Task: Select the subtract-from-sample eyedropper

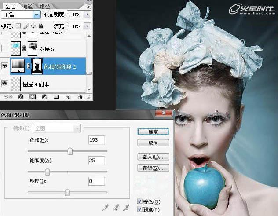Action: pos(126,207)
